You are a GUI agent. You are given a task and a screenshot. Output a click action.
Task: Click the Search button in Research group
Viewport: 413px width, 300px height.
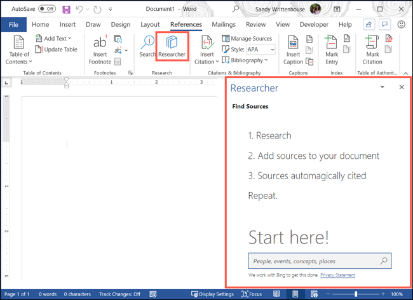[x=147, y=46]
